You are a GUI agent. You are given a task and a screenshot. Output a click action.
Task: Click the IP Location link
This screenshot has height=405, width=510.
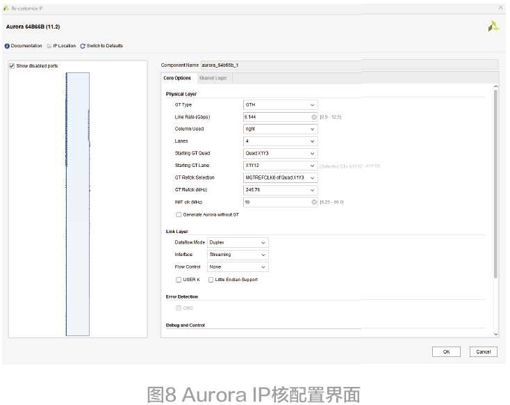pos(65,46)
